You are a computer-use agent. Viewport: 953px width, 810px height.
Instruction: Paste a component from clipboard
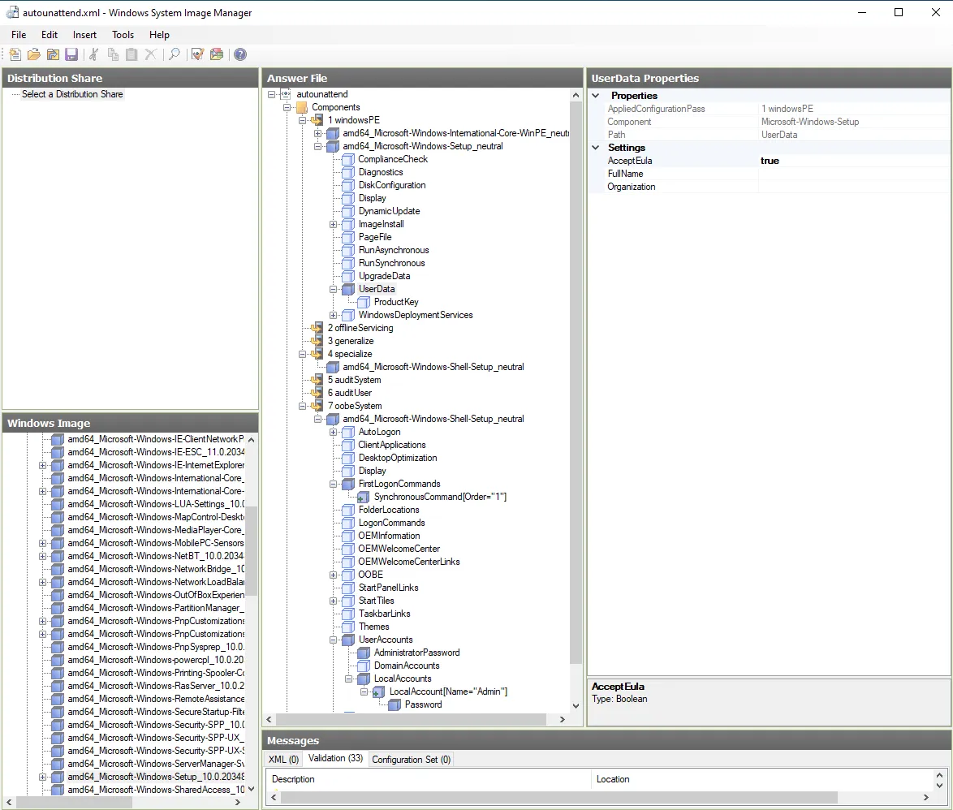(x=132, y=54)
